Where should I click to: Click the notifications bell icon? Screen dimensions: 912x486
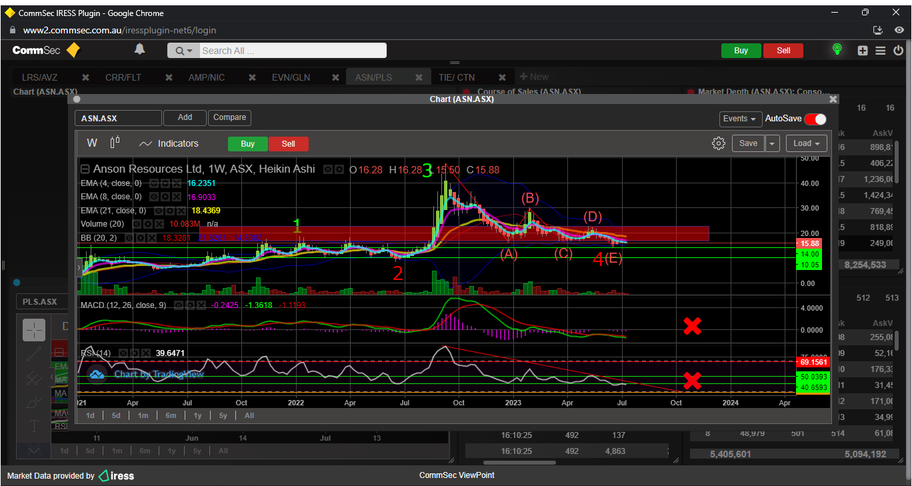139,49
